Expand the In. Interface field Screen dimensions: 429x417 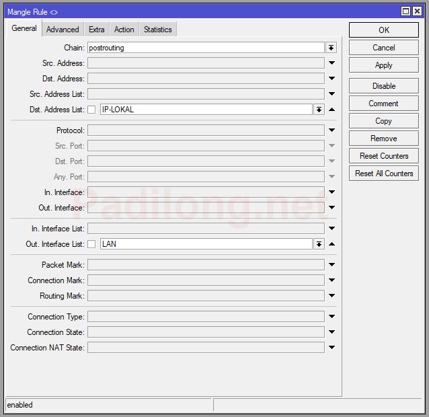(x=331, y=192)
